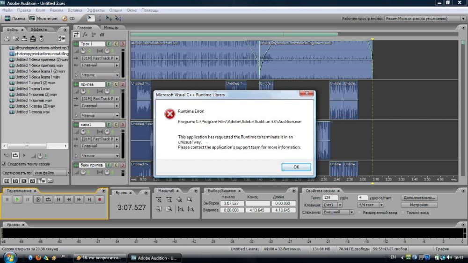Screen dimensions: 468x263
Task: Click the import file icon in Files panel
Action: click(7, 38)
